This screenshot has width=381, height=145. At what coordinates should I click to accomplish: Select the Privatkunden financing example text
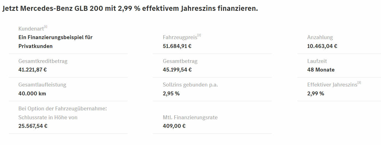point(55,42)
